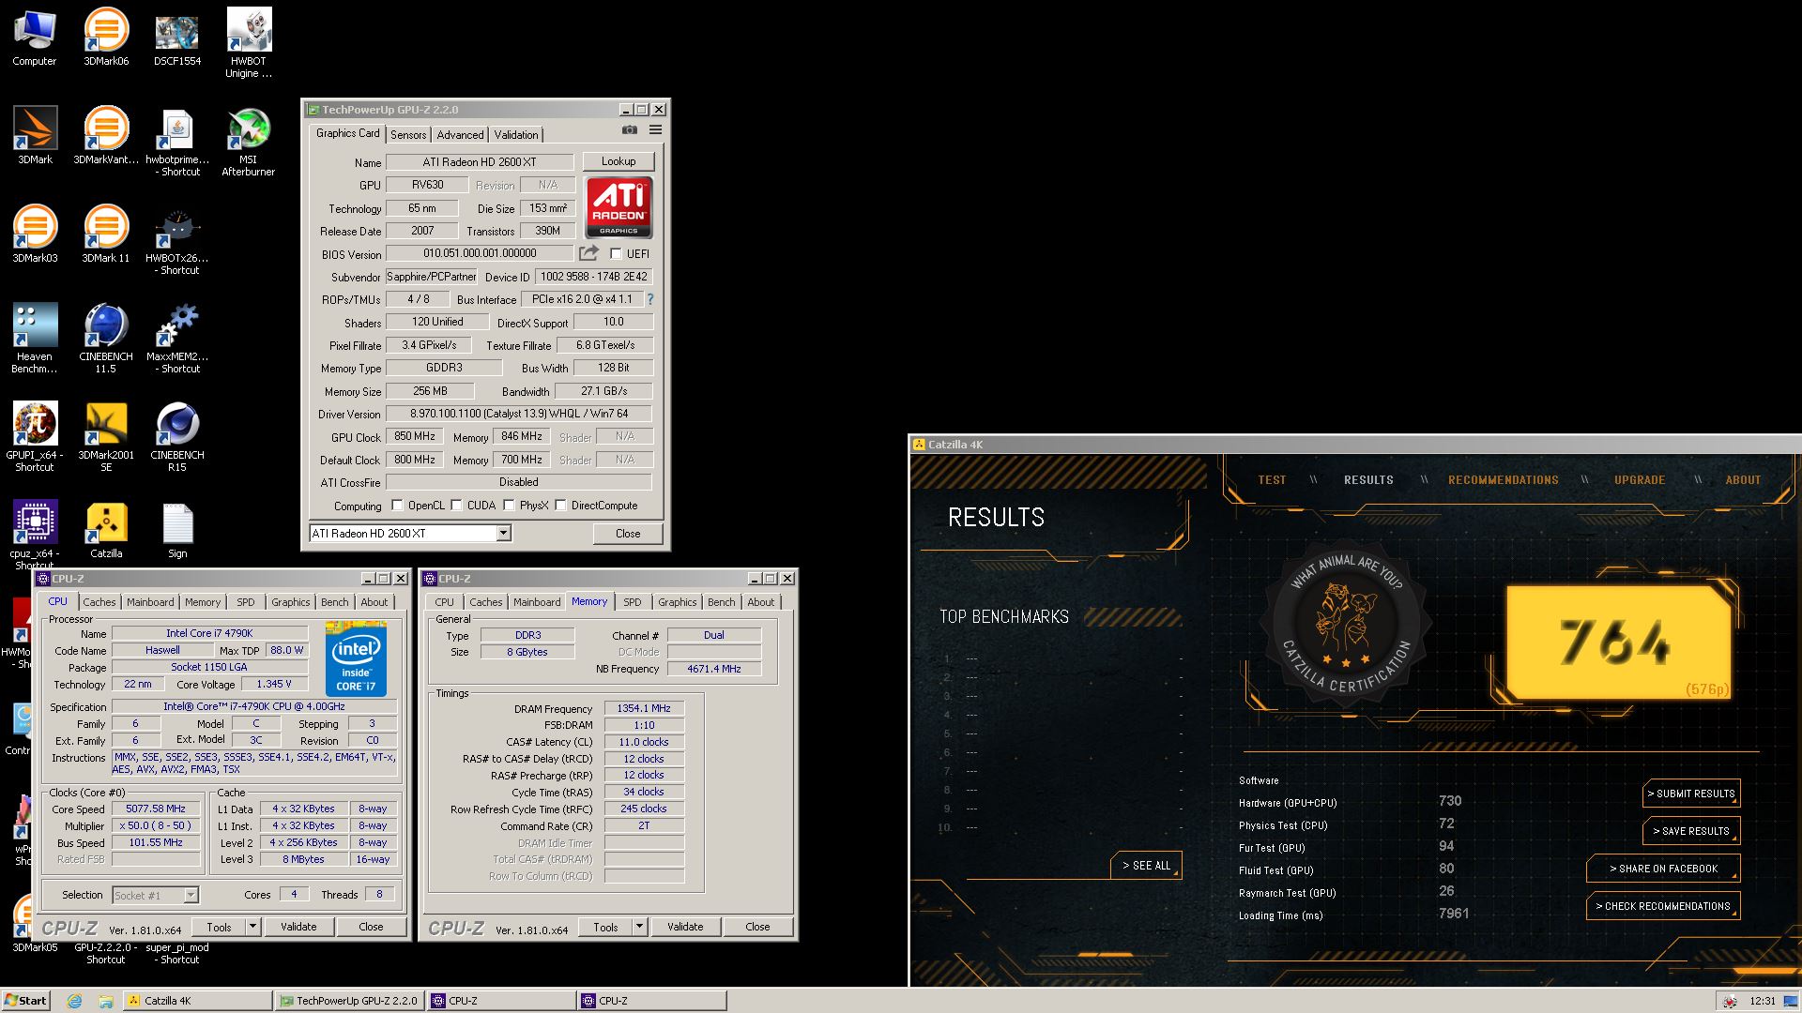Screen dimensions: 1802x1013
Task: Open GPU-Z hamburger menu icon
Action: (x=655, y=130)
